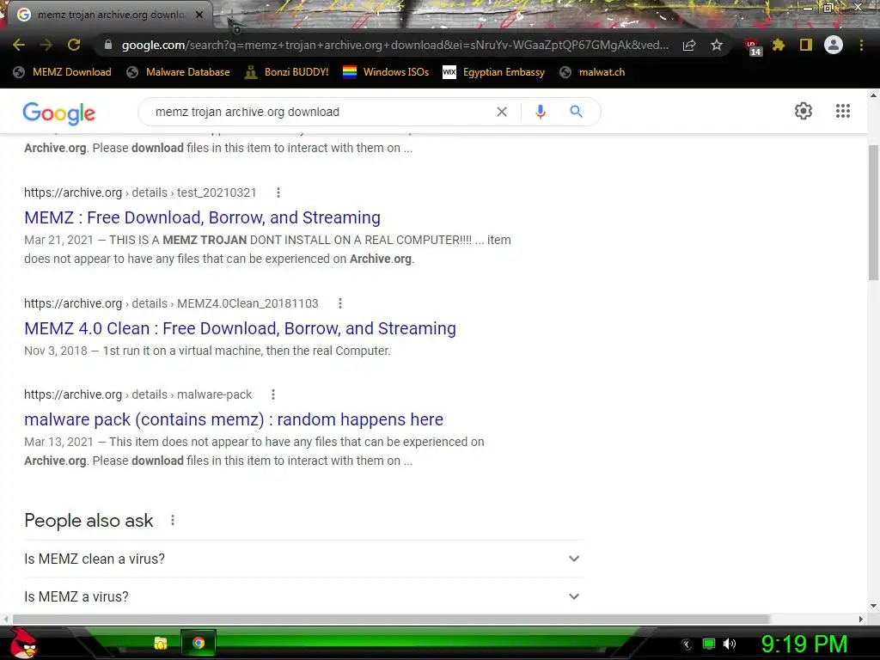The image size is (880, 660).
Task: Click the horizontal scrollbar thumb
Action: tap(391, 619)
